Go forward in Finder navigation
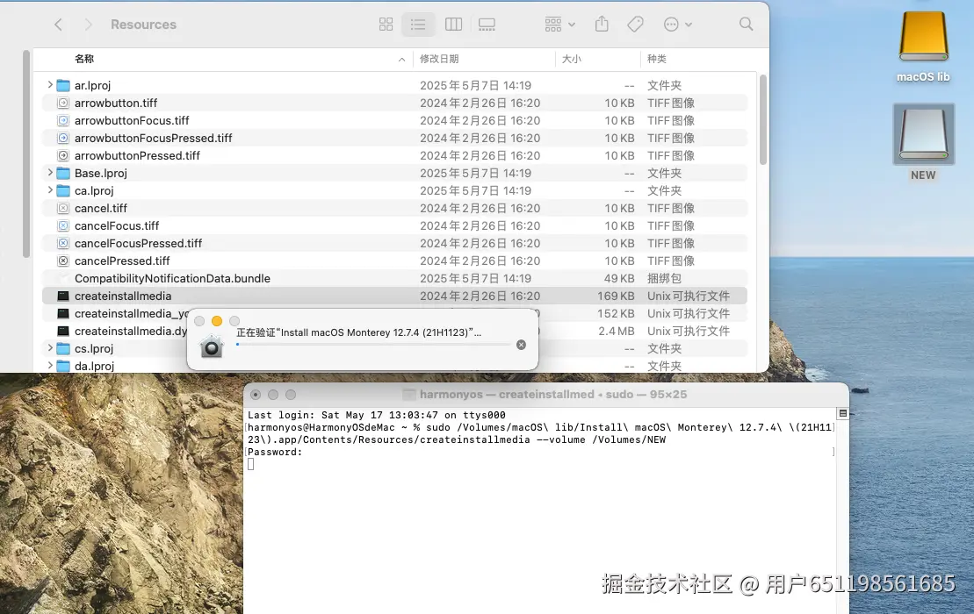 [x=88, y=25]
